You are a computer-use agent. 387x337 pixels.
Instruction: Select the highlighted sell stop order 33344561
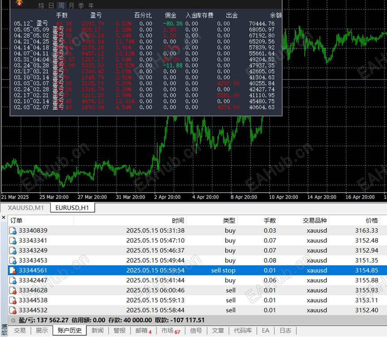(197, 270)
